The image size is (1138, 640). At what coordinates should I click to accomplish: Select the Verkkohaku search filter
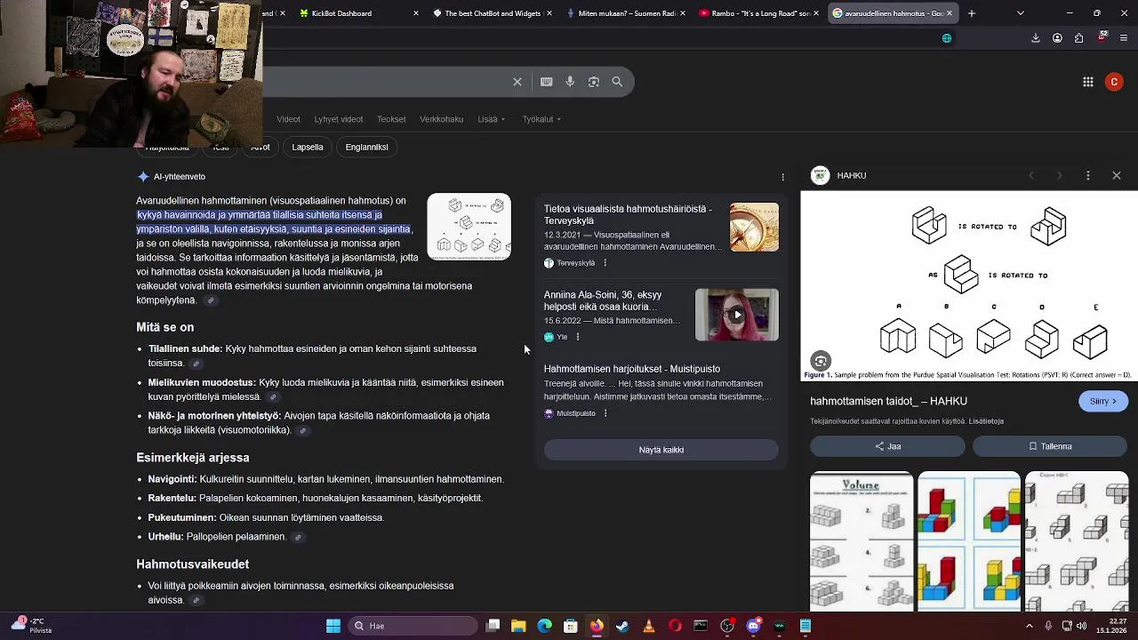442,119
